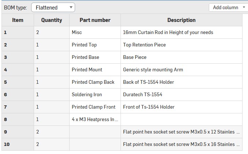Click quantity cell of row 10
Viewport: 248px width, 154px height.
[x=52, y=144]
